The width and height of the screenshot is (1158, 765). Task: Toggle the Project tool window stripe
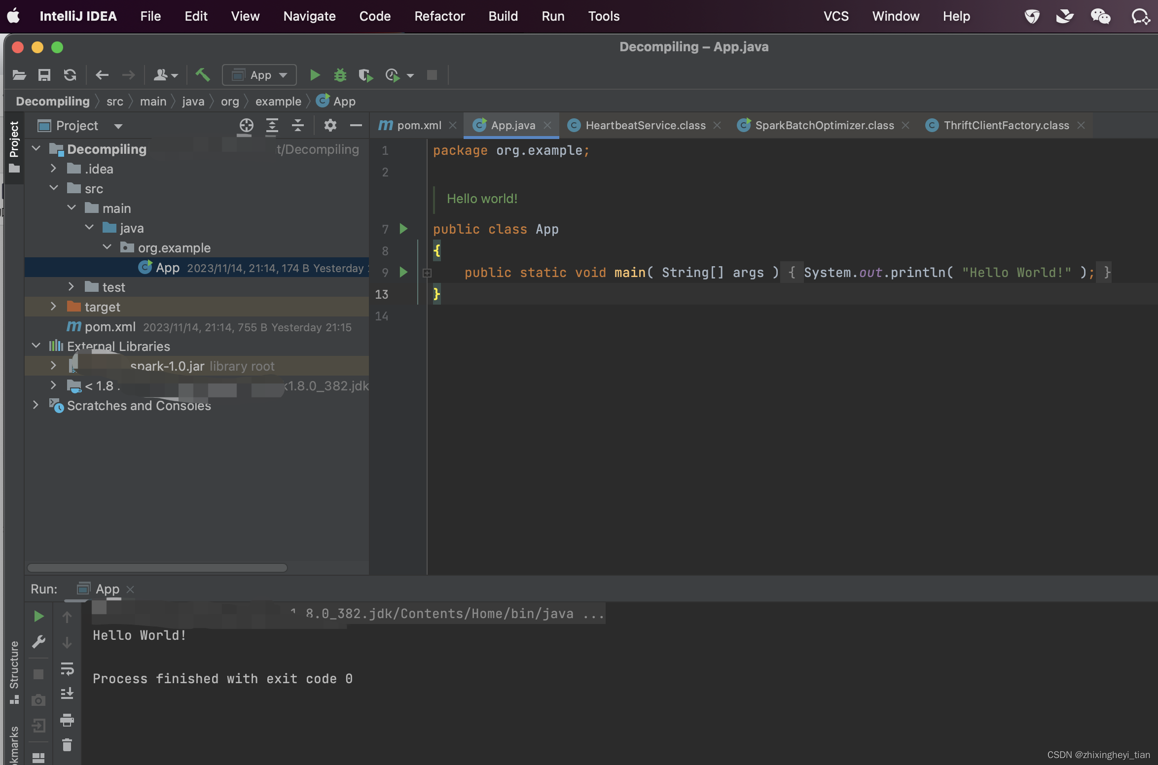[14, 147]
